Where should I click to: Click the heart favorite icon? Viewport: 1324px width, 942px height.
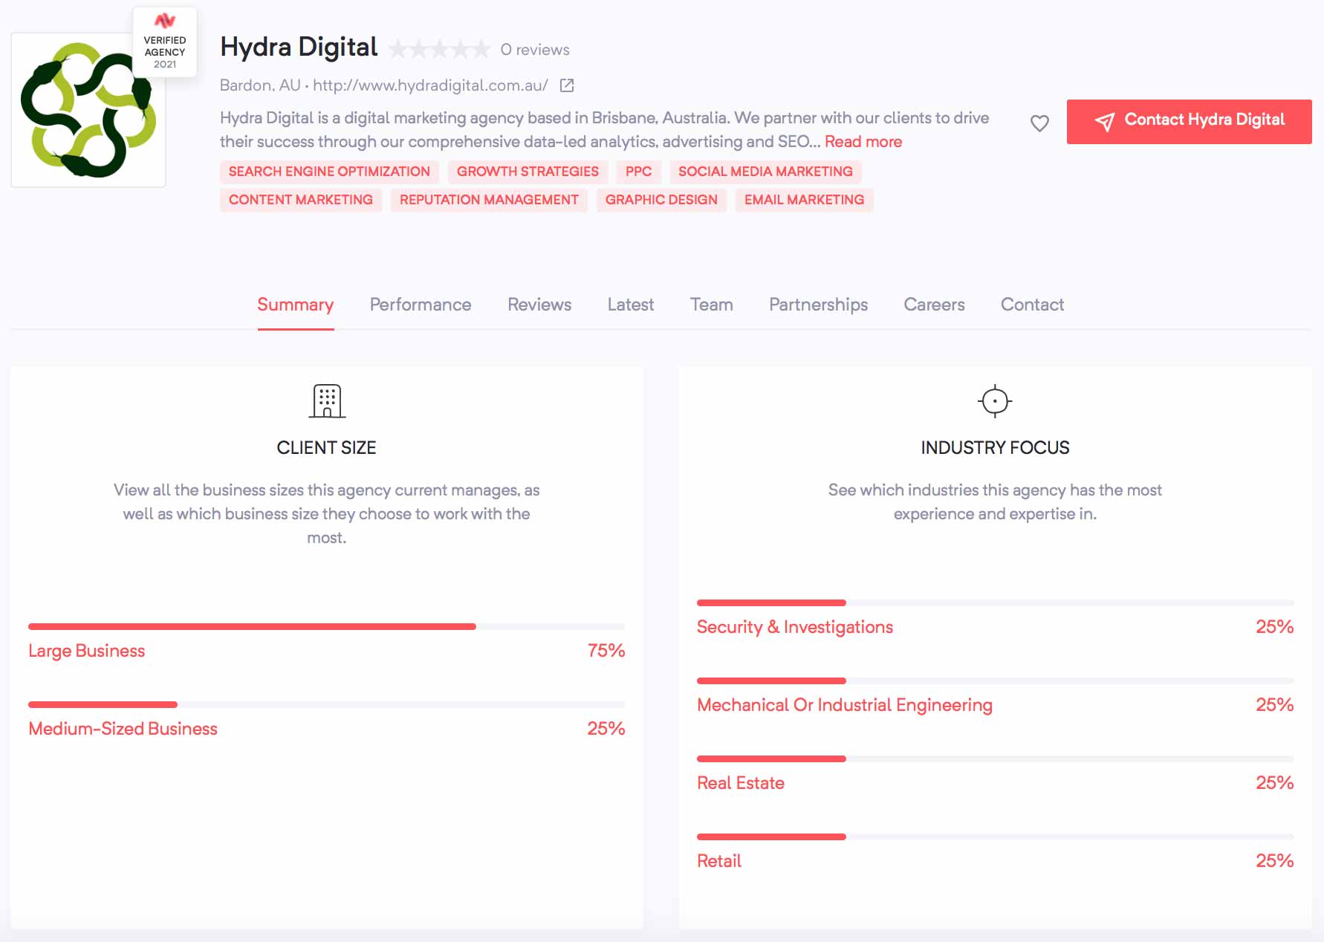click(1039, 123)
